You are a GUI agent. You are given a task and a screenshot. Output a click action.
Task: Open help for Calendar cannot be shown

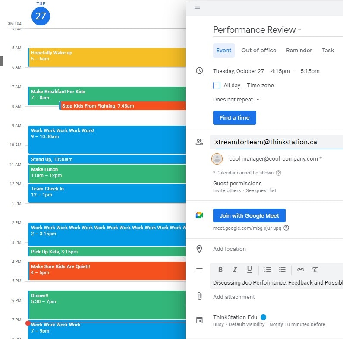(x=278, y=173)
